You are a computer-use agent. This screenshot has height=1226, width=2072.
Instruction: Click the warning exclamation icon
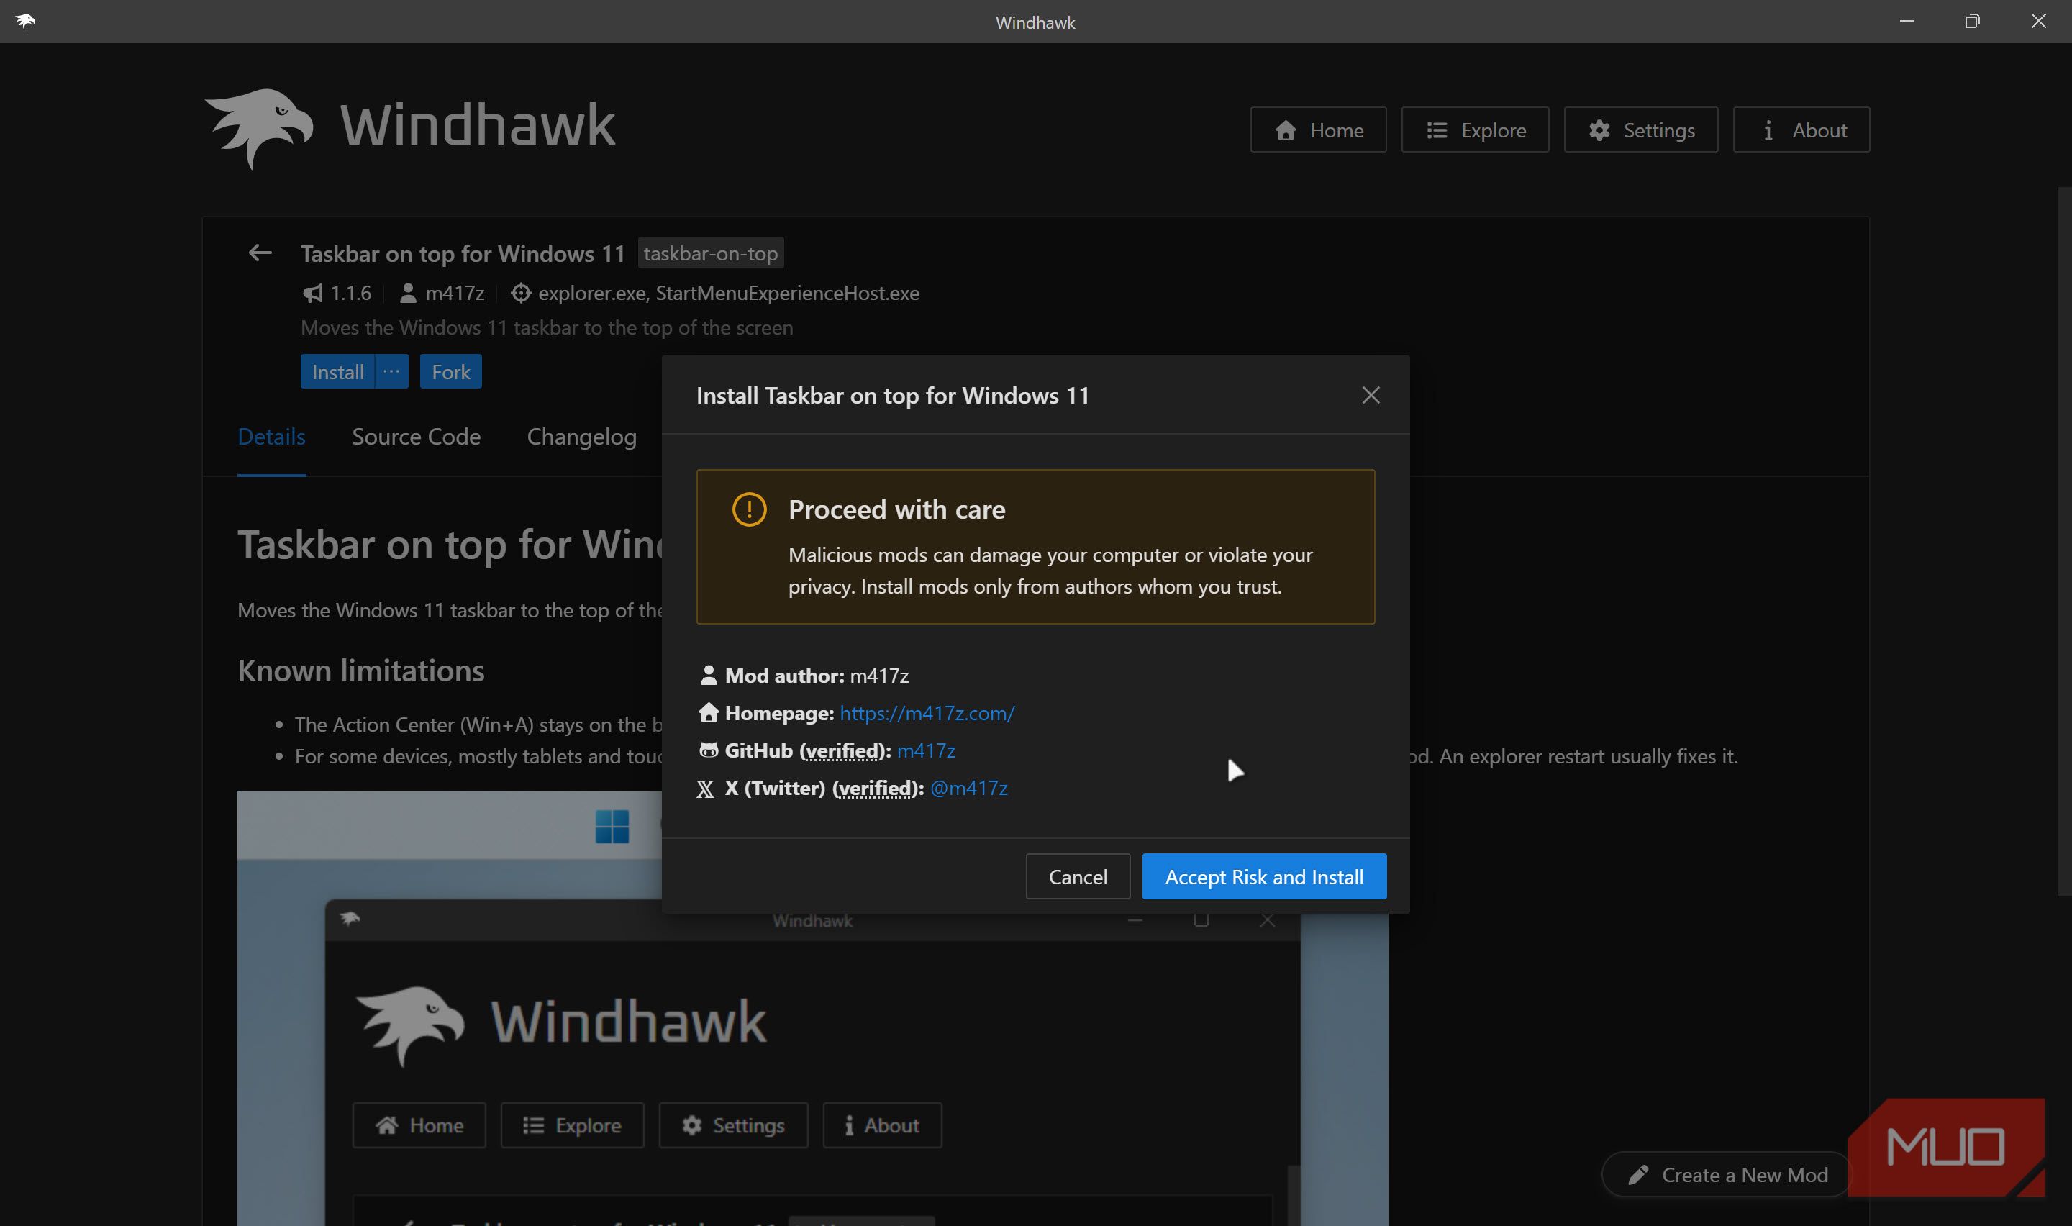[749, 509]
